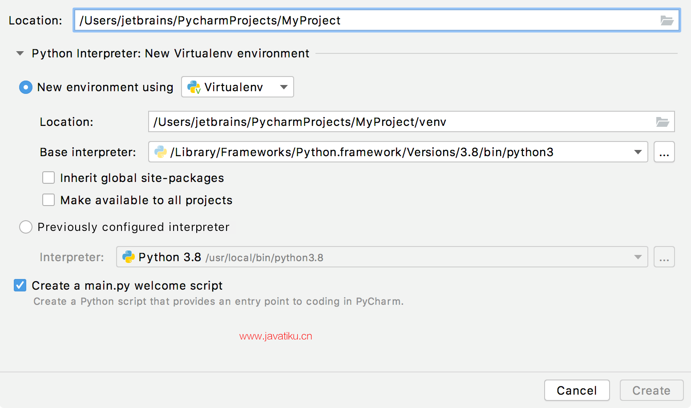The width and height of the screenshot is (691, 408).
Task: Select New environment using radio button
Action: click(x=26, y=87)
